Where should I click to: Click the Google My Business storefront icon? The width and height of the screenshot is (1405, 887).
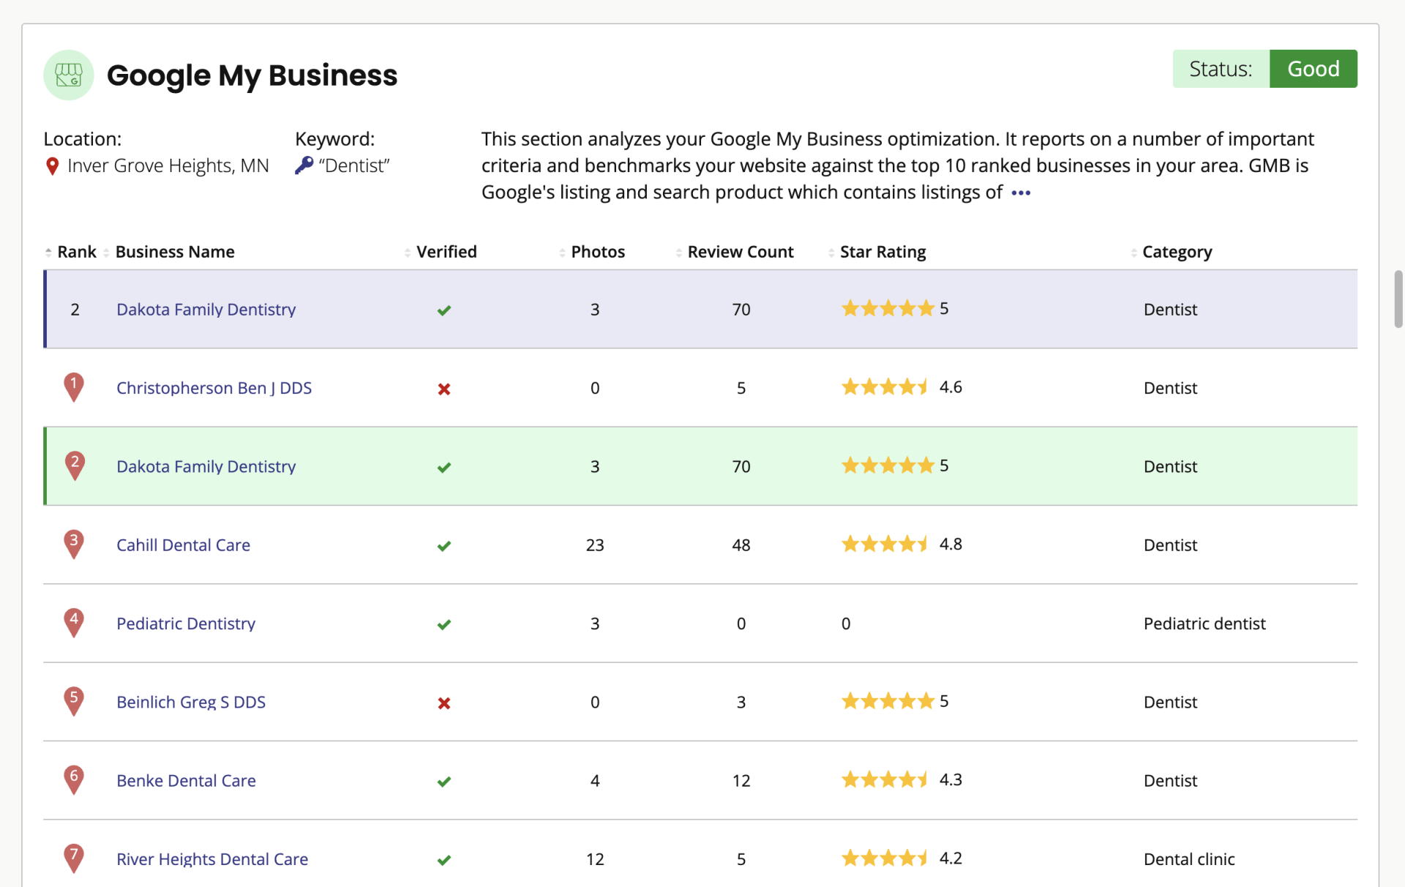click(x=69, y=75)
